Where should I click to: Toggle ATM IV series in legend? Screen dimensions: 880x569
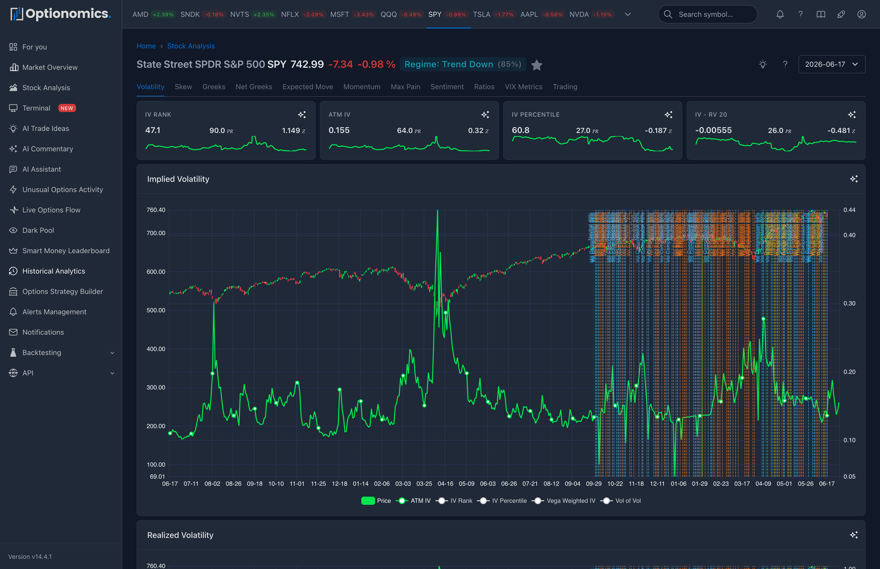(x=413, y=501)
